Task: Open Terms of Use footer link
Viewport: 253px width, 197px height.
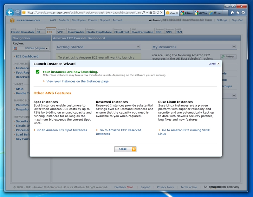Action: click(x=189, y=187)
